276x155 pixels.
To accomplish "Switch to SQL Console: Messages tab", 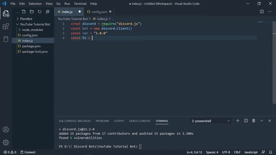I will click(x=75, y=121).
